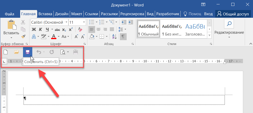
Task: Switch to the Дизайн tab
Action: coord(62,14)
